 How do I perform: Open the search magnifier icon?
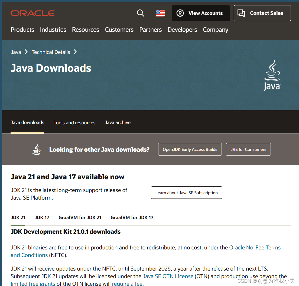point(140,13)
